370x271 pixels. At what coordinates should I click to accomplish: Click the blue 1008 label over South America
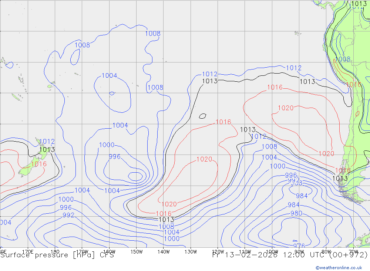(343, 59)
